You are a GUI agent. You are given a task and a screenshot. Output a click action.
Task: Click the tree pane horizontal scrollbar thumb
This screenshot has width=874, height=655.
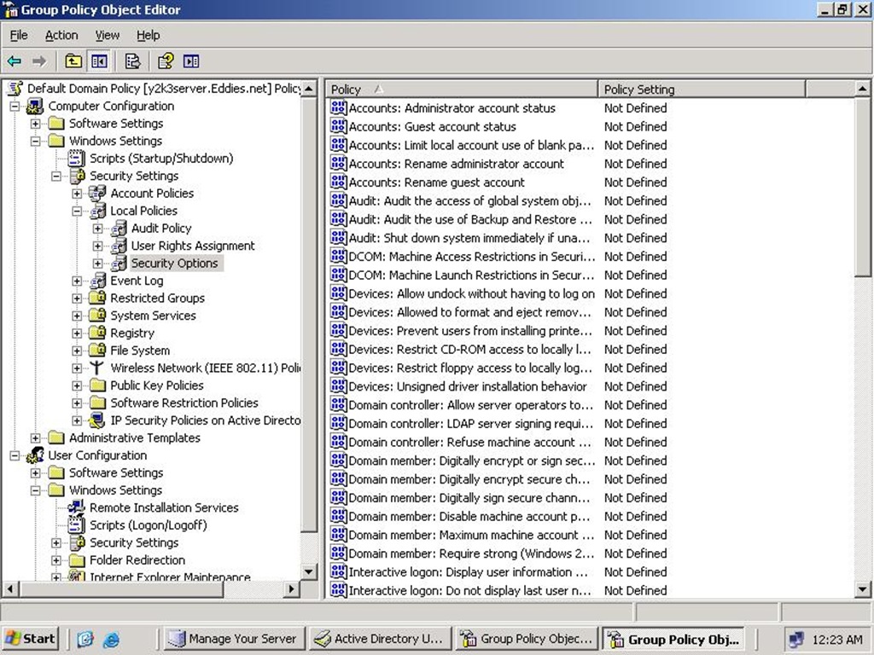121,588
